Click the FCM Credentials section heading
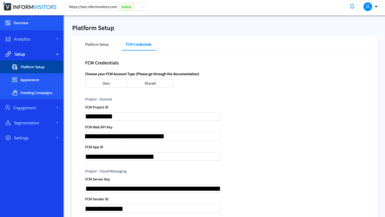Viewport: 385px width, 217px height. coord(102,63)
